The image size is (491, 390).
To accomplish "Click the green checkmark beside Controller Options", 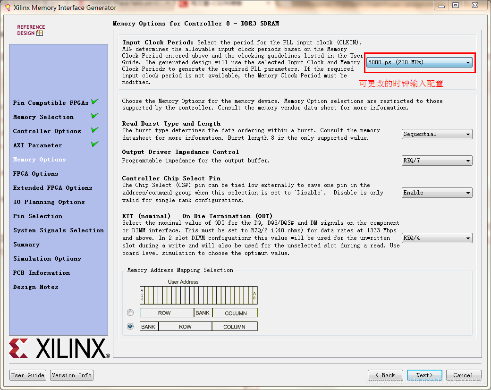I will click(x=95, y=130).
